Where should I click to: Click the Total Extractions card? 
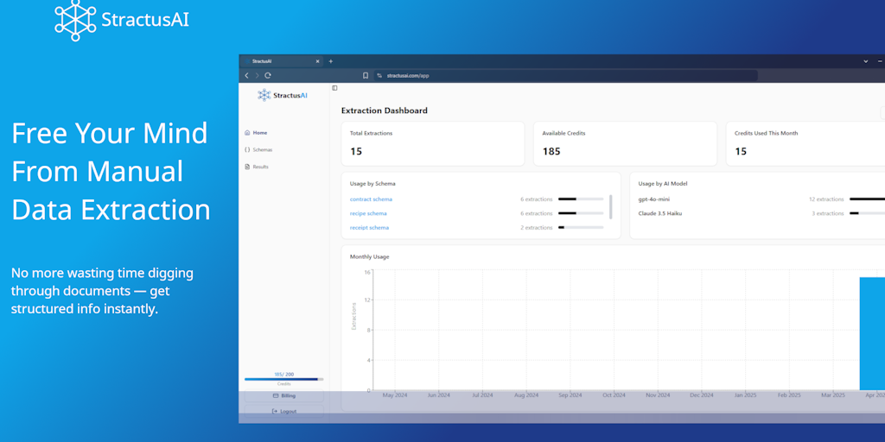point(433,144)
